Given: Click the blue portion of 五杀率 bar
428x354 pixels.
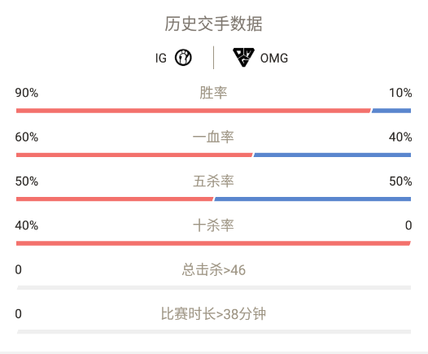Looking at the screenshot, I should (x=312, y=199).
